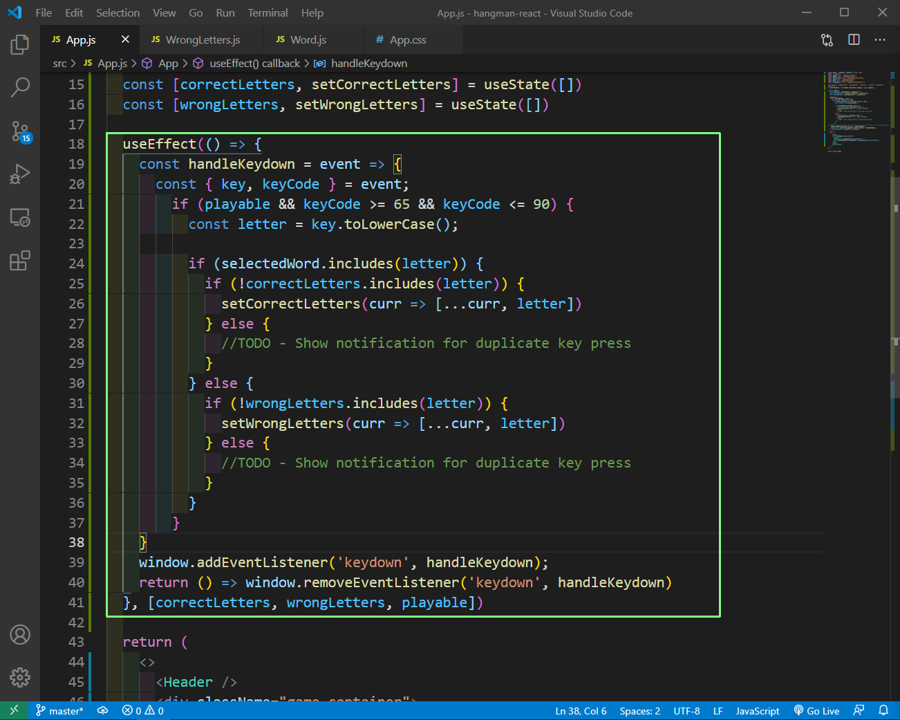Click the synchronize changes cloud icon

(102, 710)
